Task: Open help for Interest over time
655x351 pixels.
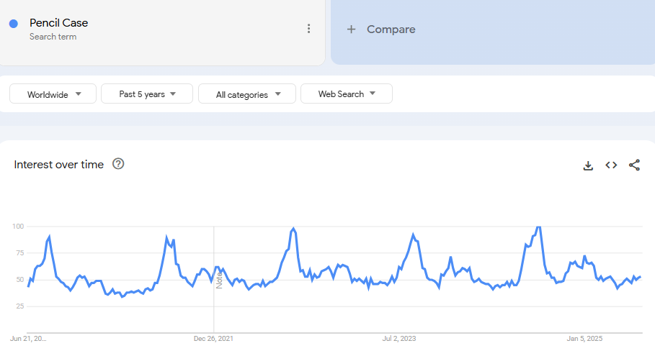Action: coord(118,164)
